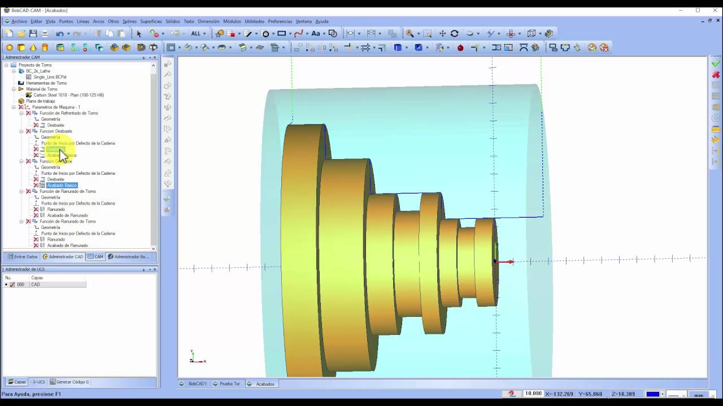Viewport: 723px width, 406px height.
Task: Click the red X cancel icon on right
Action: pos(716,74)
